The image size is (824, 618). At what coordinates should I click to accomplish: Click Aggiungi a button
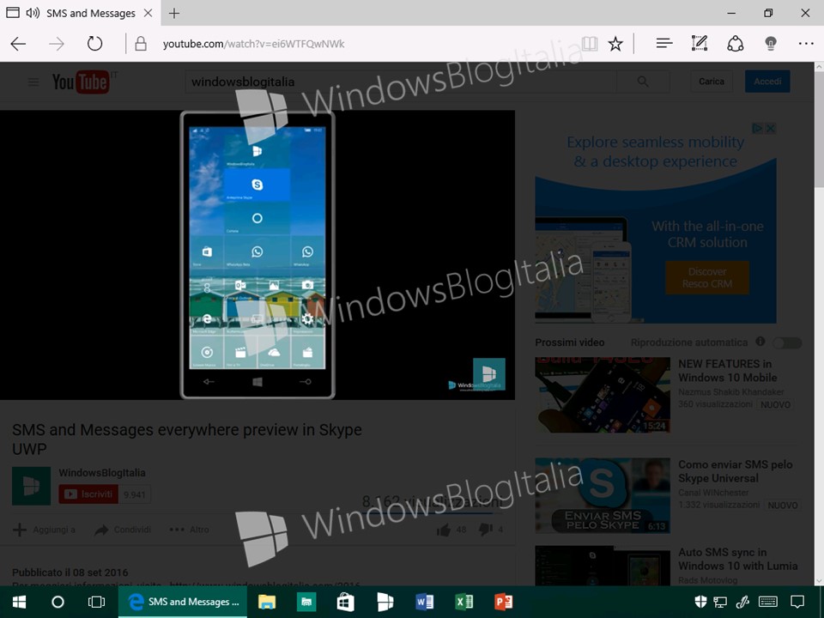coord(44,530)
